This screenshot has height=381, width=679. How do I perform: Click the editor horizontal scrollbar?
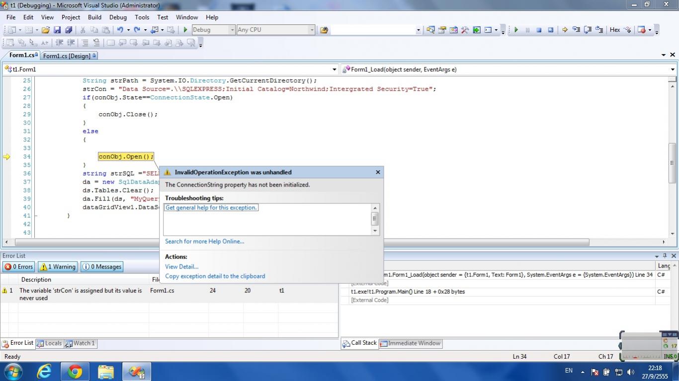click(x=302, y=243)
